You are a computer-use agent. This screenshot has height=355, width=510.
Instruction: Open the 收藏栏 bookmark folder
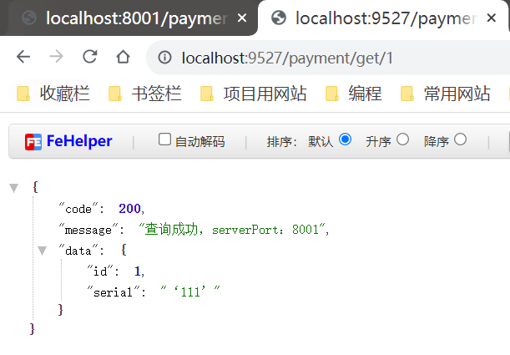(x=53, y=94)
